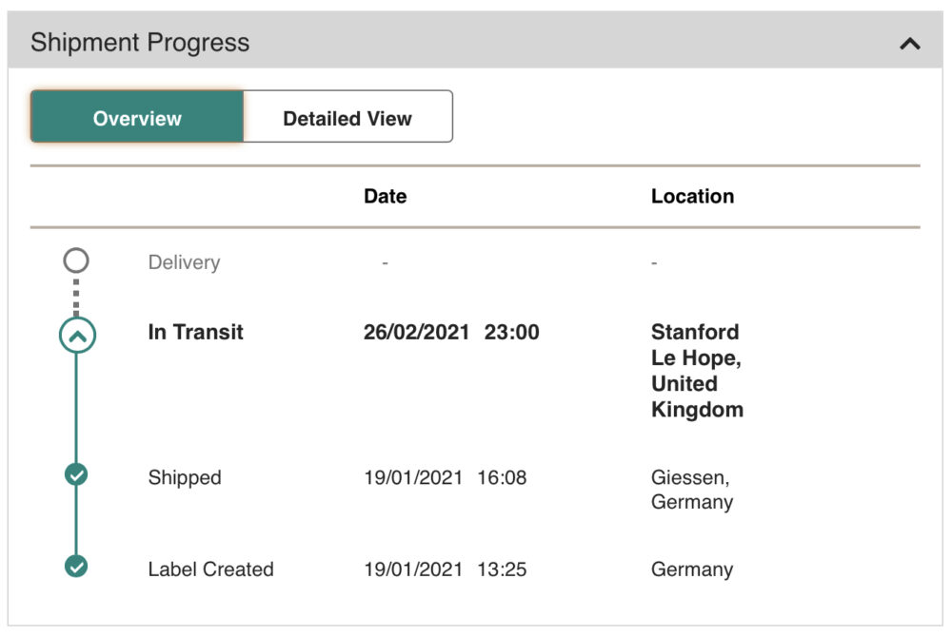Click the Label Created checkmark icon
The image size is (952, 637).
(x=76, y=566)
